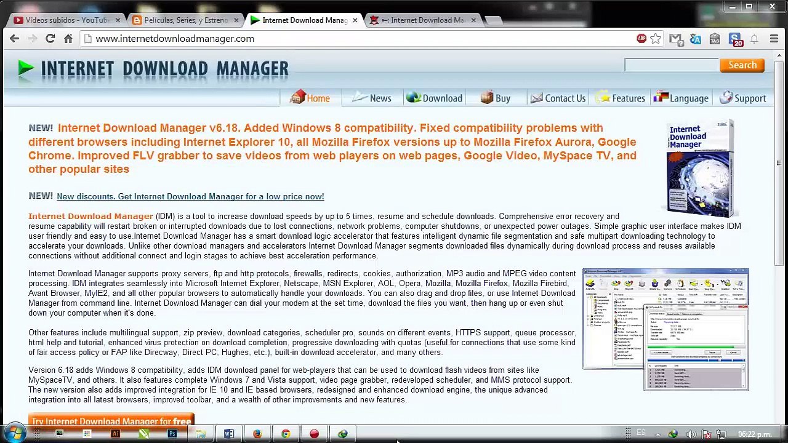788x443 pixels.
Task: Bookmark this page with the star icon
Action: 656,39
